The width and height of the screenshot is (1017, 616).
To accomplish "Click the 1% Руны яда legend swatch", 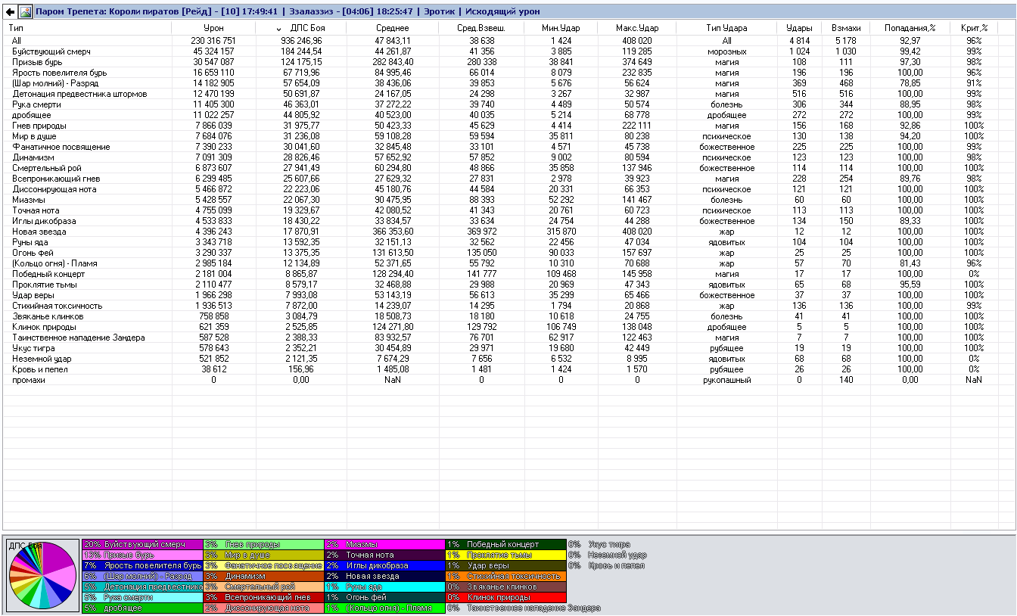I will (384, 586).
